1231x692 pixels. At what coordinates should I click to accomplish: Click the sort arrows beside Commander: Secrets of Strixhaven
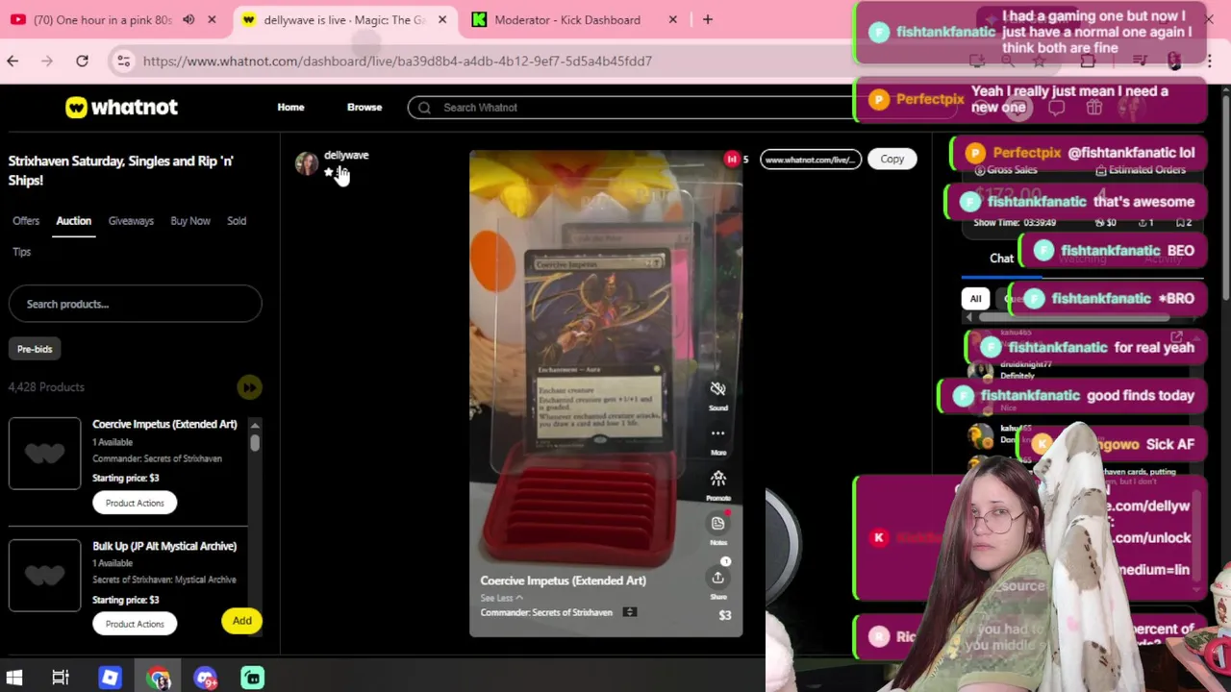coord(629,612)
